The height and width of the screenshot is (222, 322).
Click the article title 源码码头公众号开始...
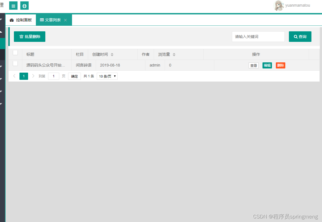46,65
